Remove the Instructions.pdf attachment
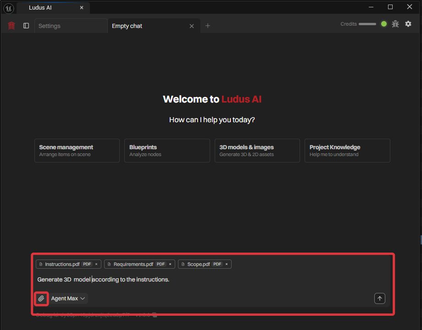 [96, 264]
